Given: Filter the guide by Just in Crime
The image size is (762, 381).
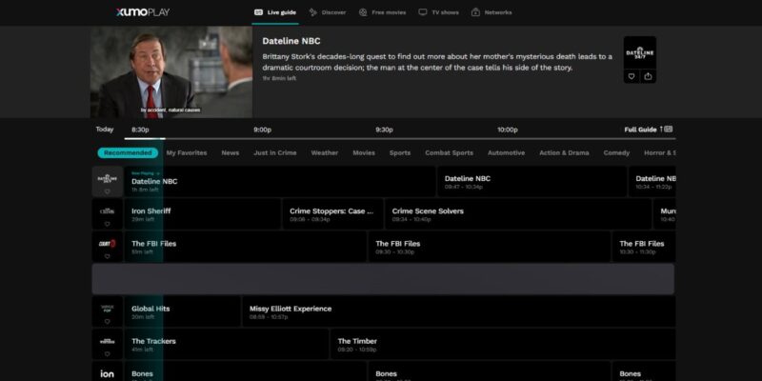Looking at the screenshot, I should coord(275,152).
